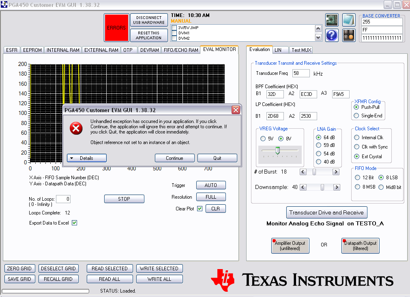Image resolution: width=410 pixels, height=297 pixels.
Task: Click the No. of Loops input field
Action: (x=63, y=199)
